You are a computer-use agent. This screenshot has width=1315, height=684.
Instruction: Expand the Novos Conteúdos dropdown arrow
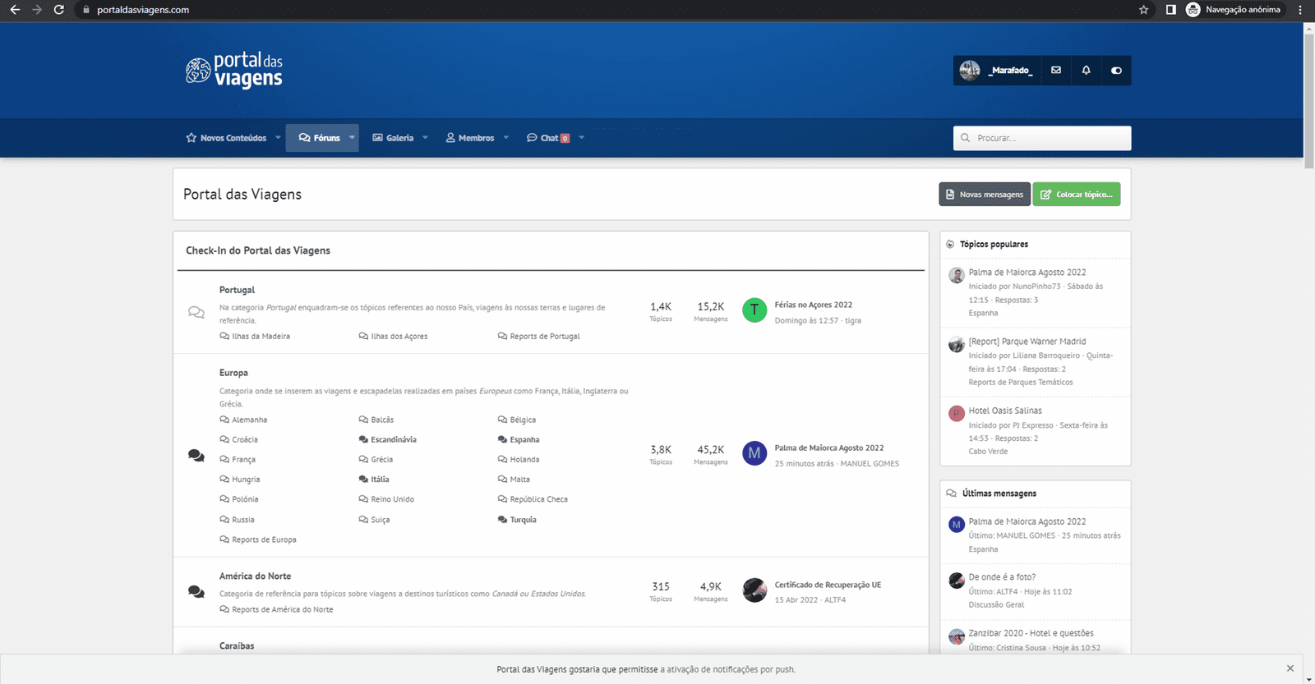click(278, 138)
